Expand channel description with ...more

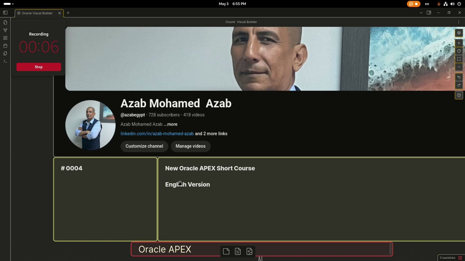pyautogui.click(x=170, y=124)
